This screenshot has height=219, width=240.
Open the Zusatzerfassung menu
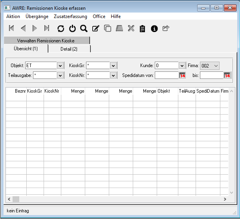[70, 16]
